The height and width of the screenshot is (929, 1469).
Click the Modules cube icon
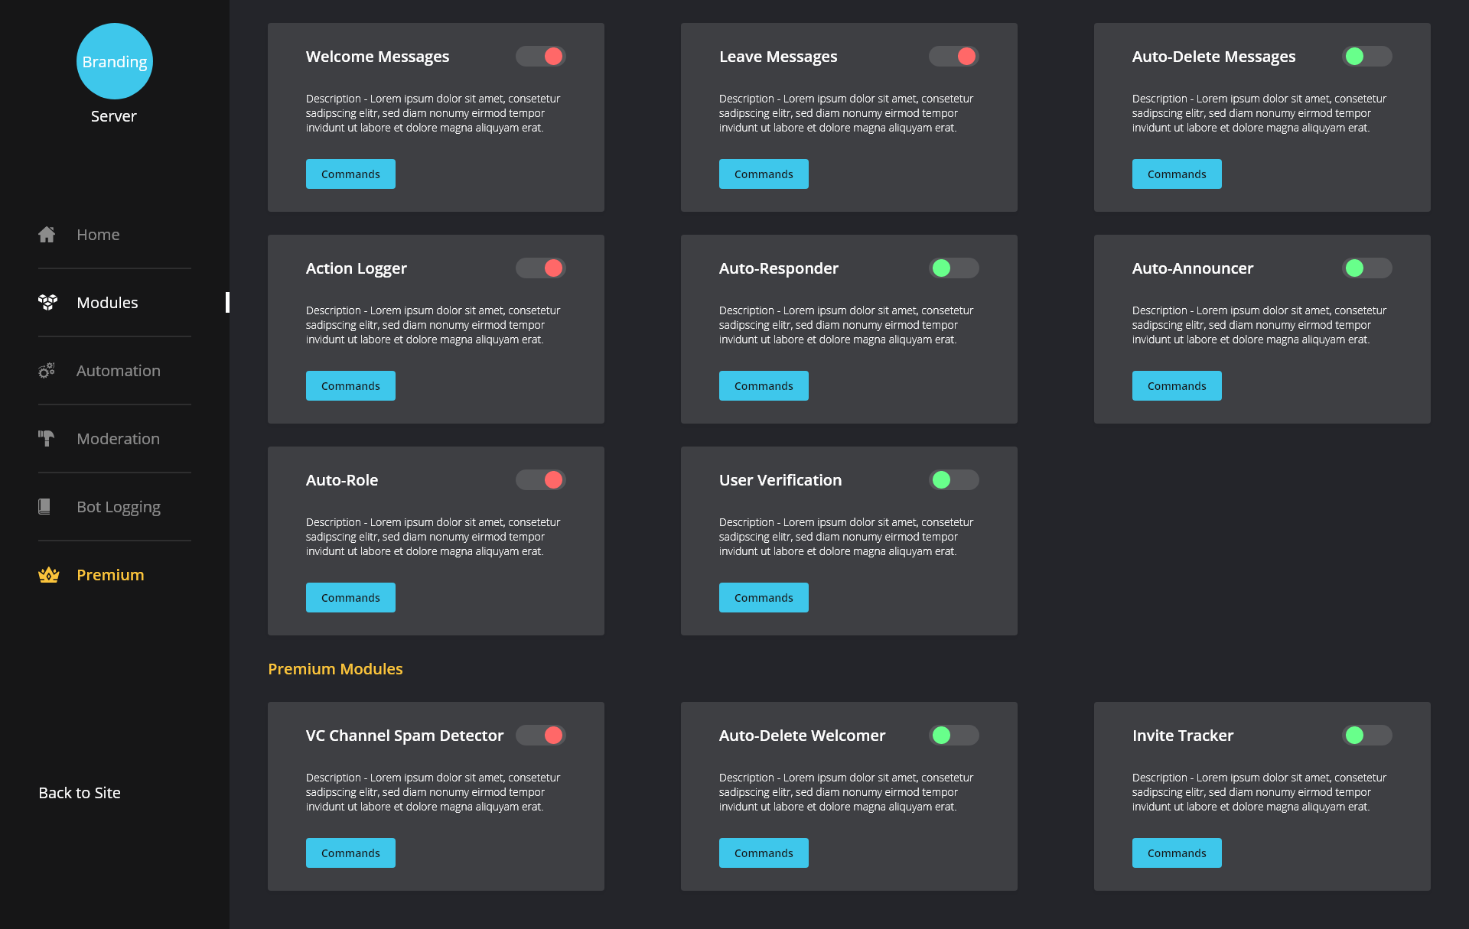pos(47,302)
